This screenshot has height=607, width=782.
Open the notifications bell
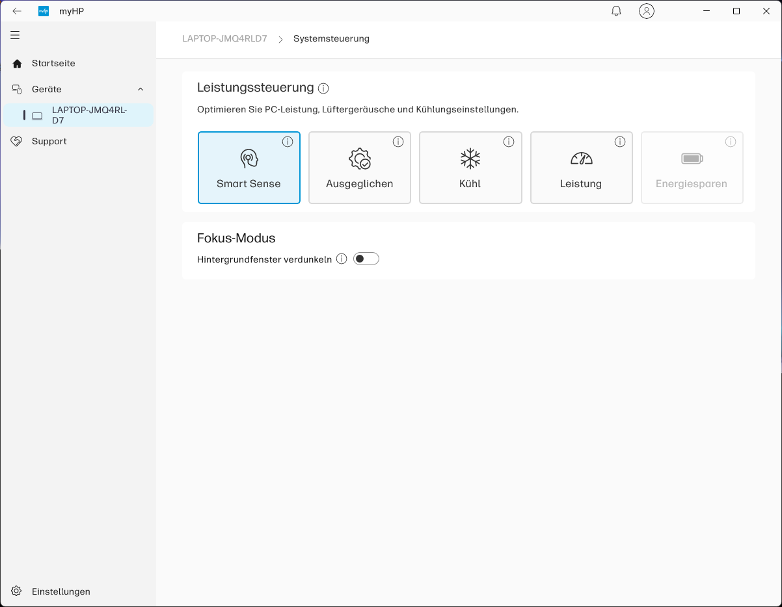pyautogui.click(x=616, y=11)
